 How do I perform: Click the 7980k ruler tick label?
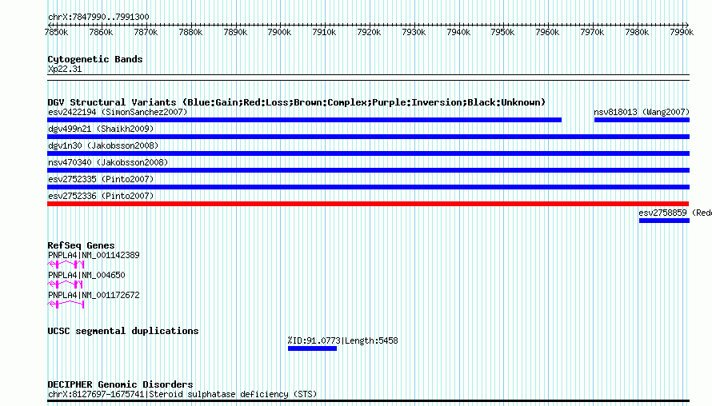point(637,32)
